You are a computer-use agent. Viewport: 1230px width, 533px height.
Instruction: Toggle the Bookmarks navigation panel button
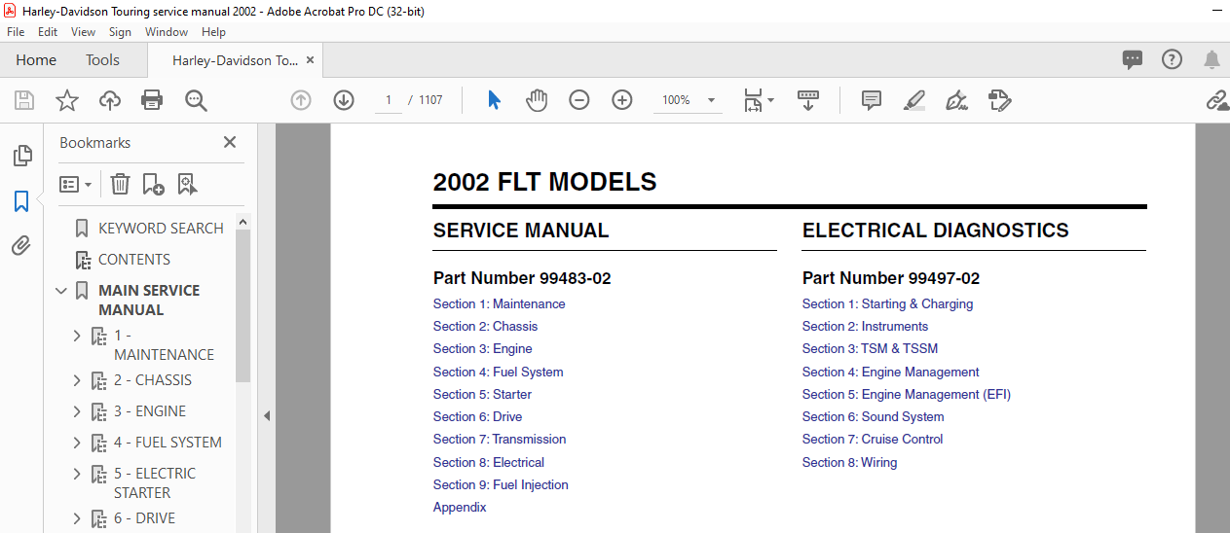click(x=21, y=201)
